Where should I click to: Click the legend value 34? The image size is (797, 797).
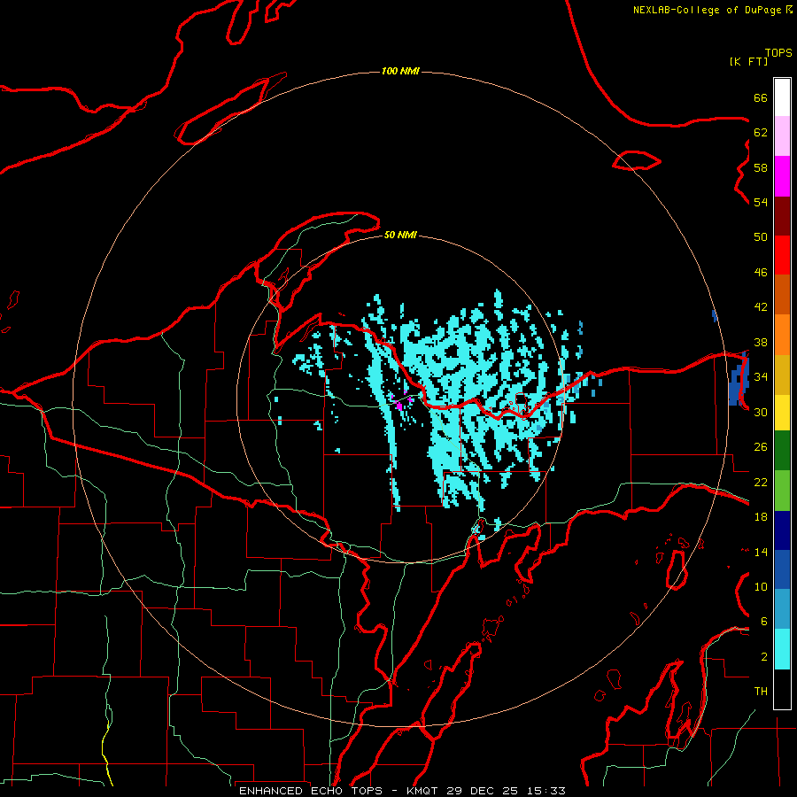[x=761, y=377]
